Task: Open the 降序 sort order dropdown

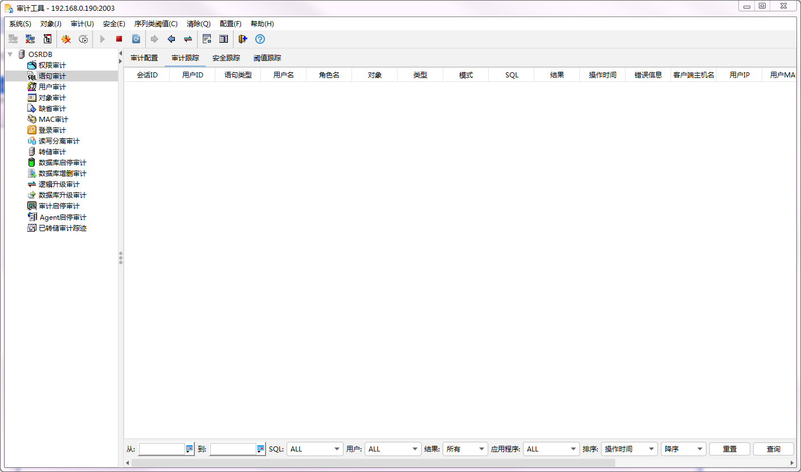Action: click(x=683, y=449)
